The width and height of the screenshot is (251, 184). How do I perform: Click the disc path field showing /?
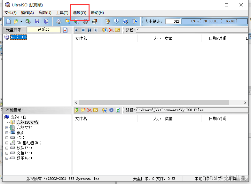(x=192, y=30)
